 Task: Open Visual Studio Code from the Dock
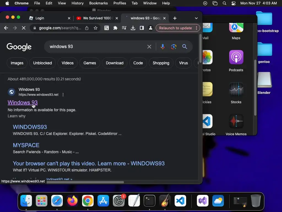180,201
